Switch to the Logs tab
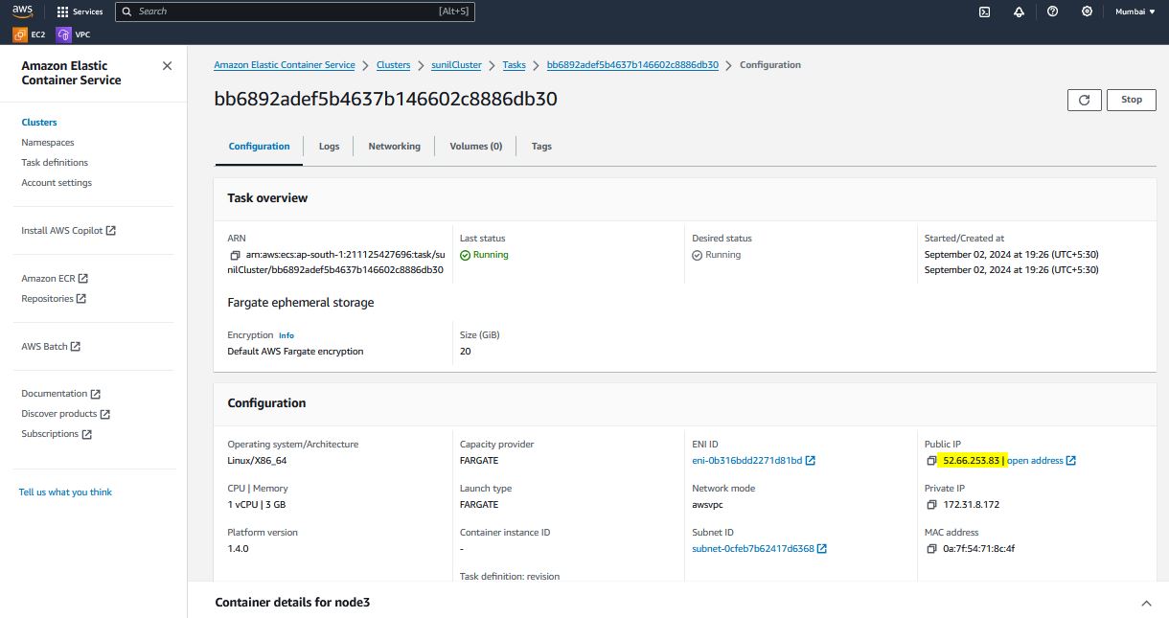The width and height of the screenshot is (1169, 618). tap(329, 147)
